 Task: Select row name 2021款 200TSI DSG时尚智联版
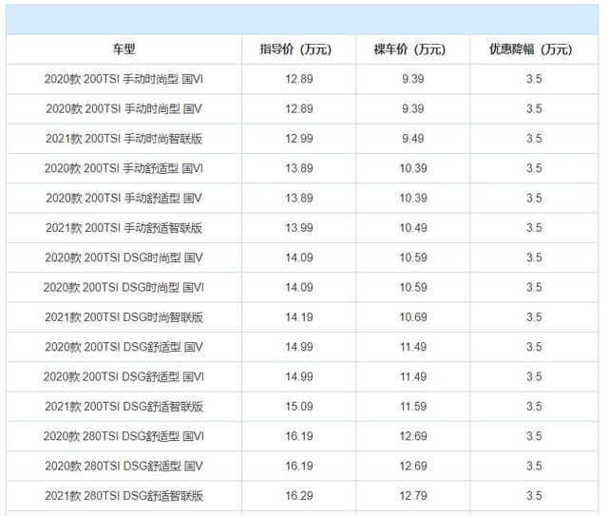tap(123, 317)
